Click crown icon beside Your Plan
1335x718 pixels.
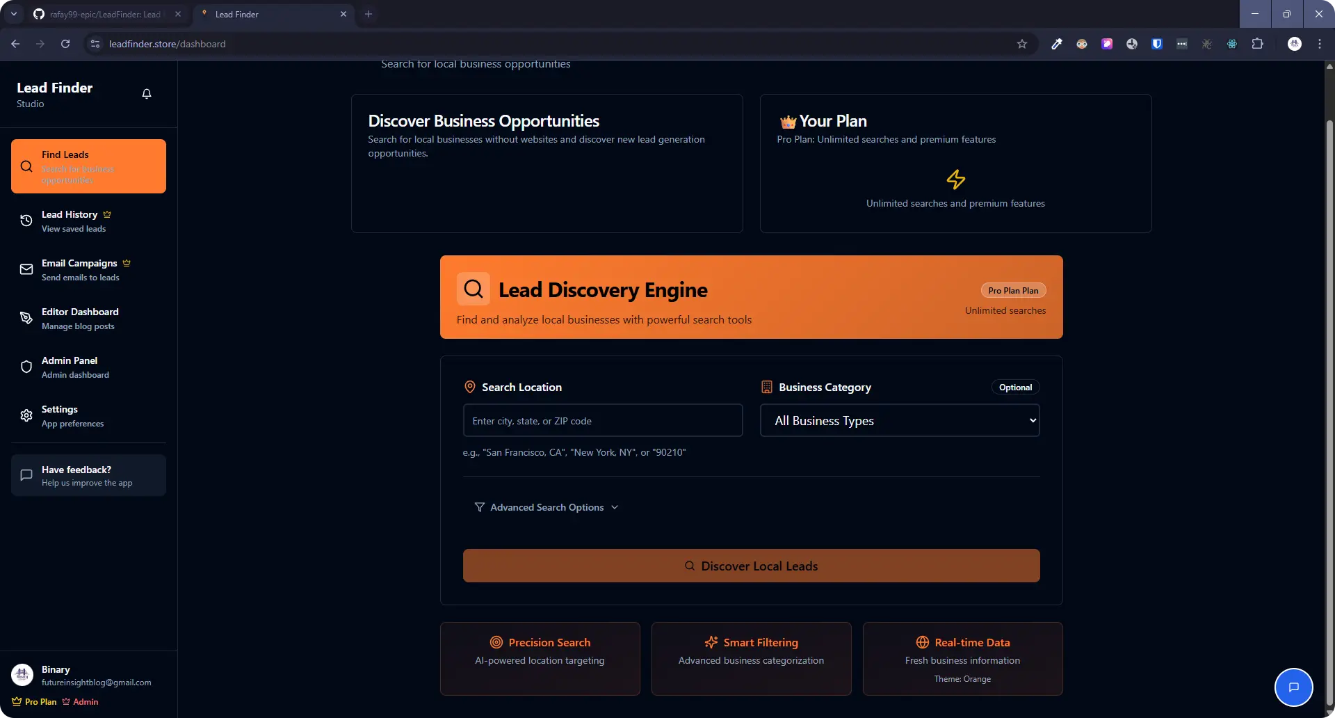[x=788, y=122]
